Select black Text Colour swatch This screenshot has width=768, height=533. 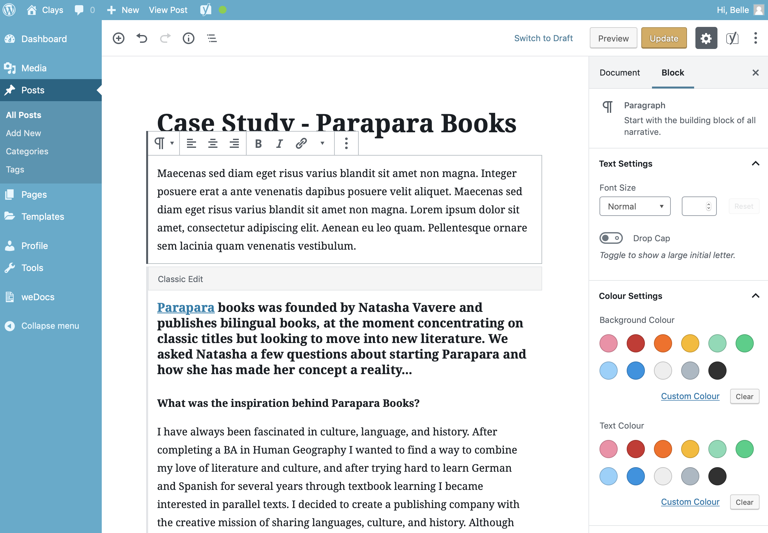tap(717, 476)
